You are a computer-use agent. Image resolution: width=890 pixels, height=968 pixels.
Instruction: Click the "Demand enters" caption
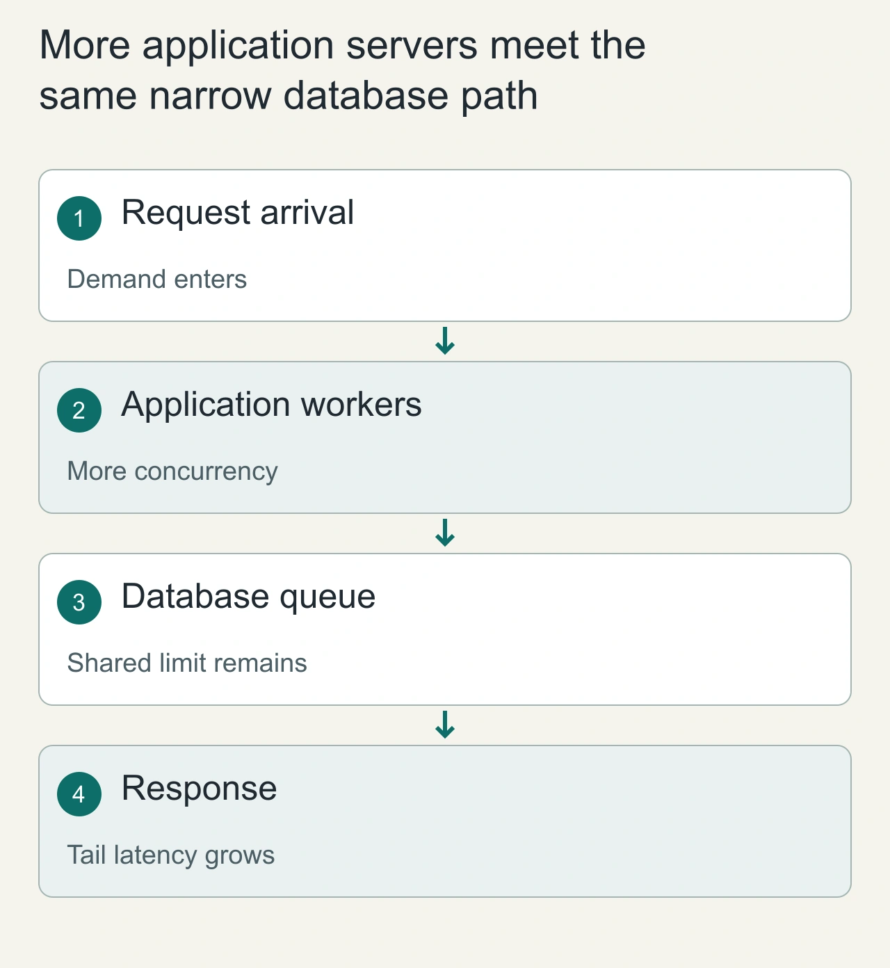pos(157,279)
